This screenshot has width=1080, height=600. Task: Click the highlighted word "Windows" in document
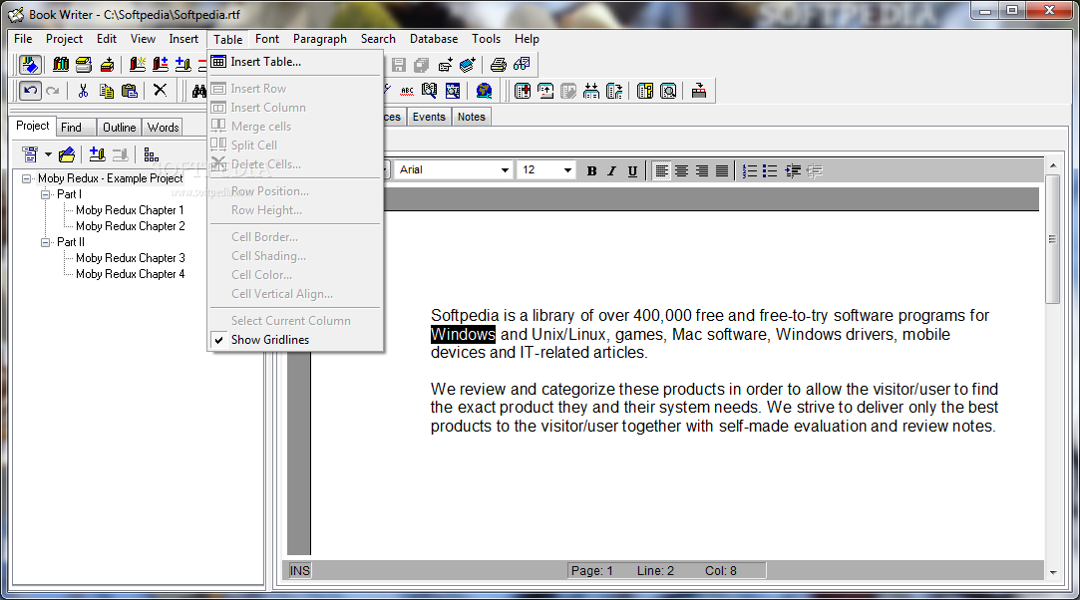coord(463,335)
